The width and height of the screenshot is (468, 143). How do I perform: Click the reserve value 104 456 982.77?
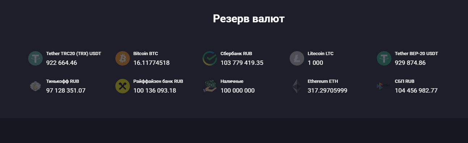coord(416,91)
